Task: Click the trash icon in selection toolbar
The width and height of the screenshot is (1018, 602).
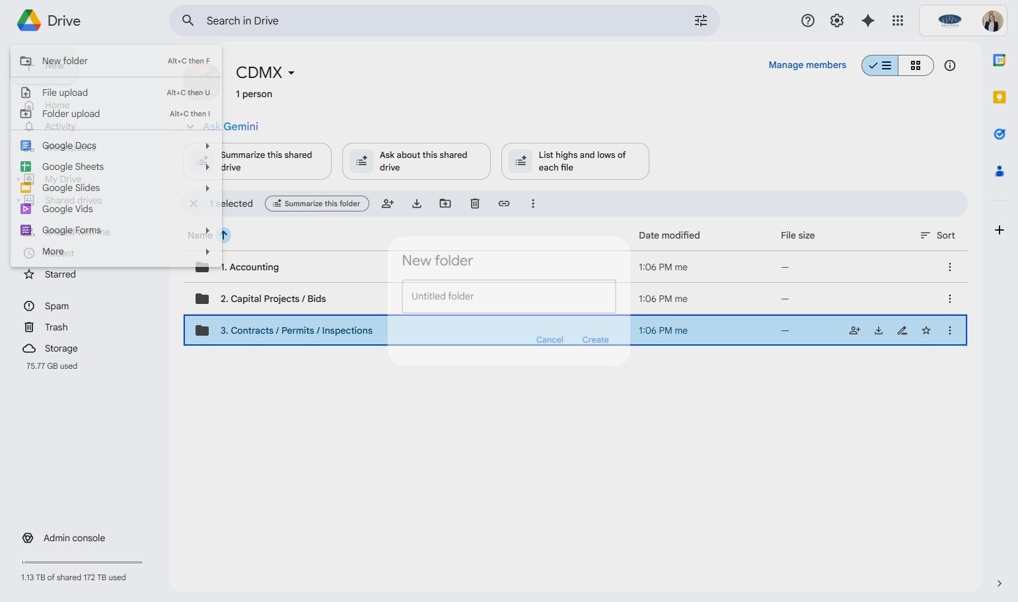Action: click(x=474, y=204)
